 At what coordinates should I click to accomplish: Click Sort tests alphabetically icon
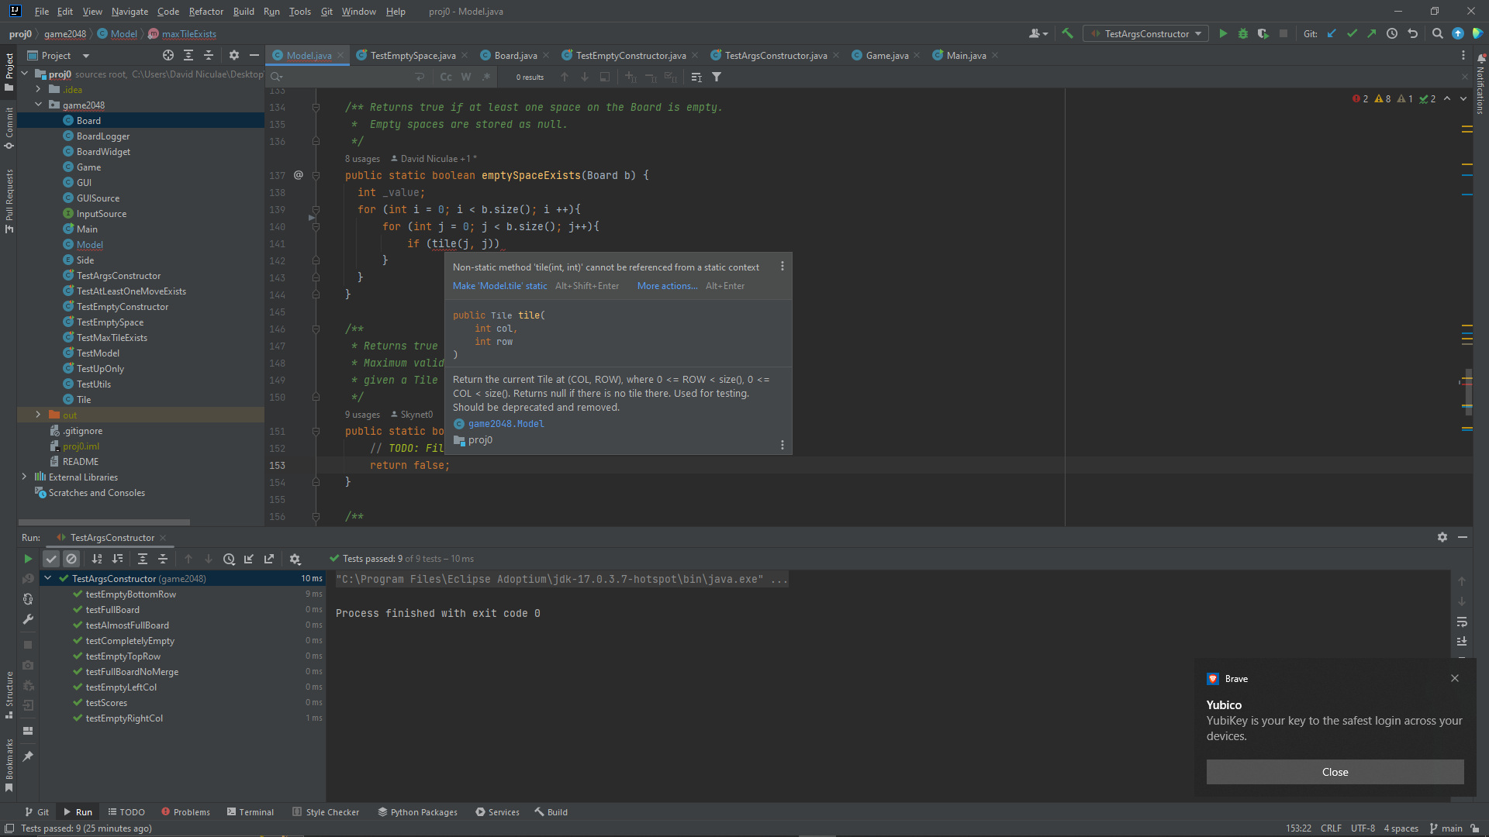click(97, 559)
